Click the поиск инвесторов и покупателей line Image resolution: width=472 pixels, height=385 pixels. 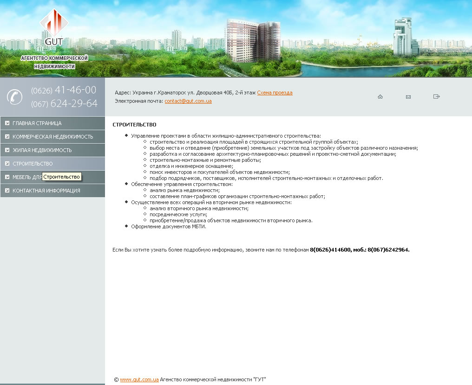[x=219, y=172]
